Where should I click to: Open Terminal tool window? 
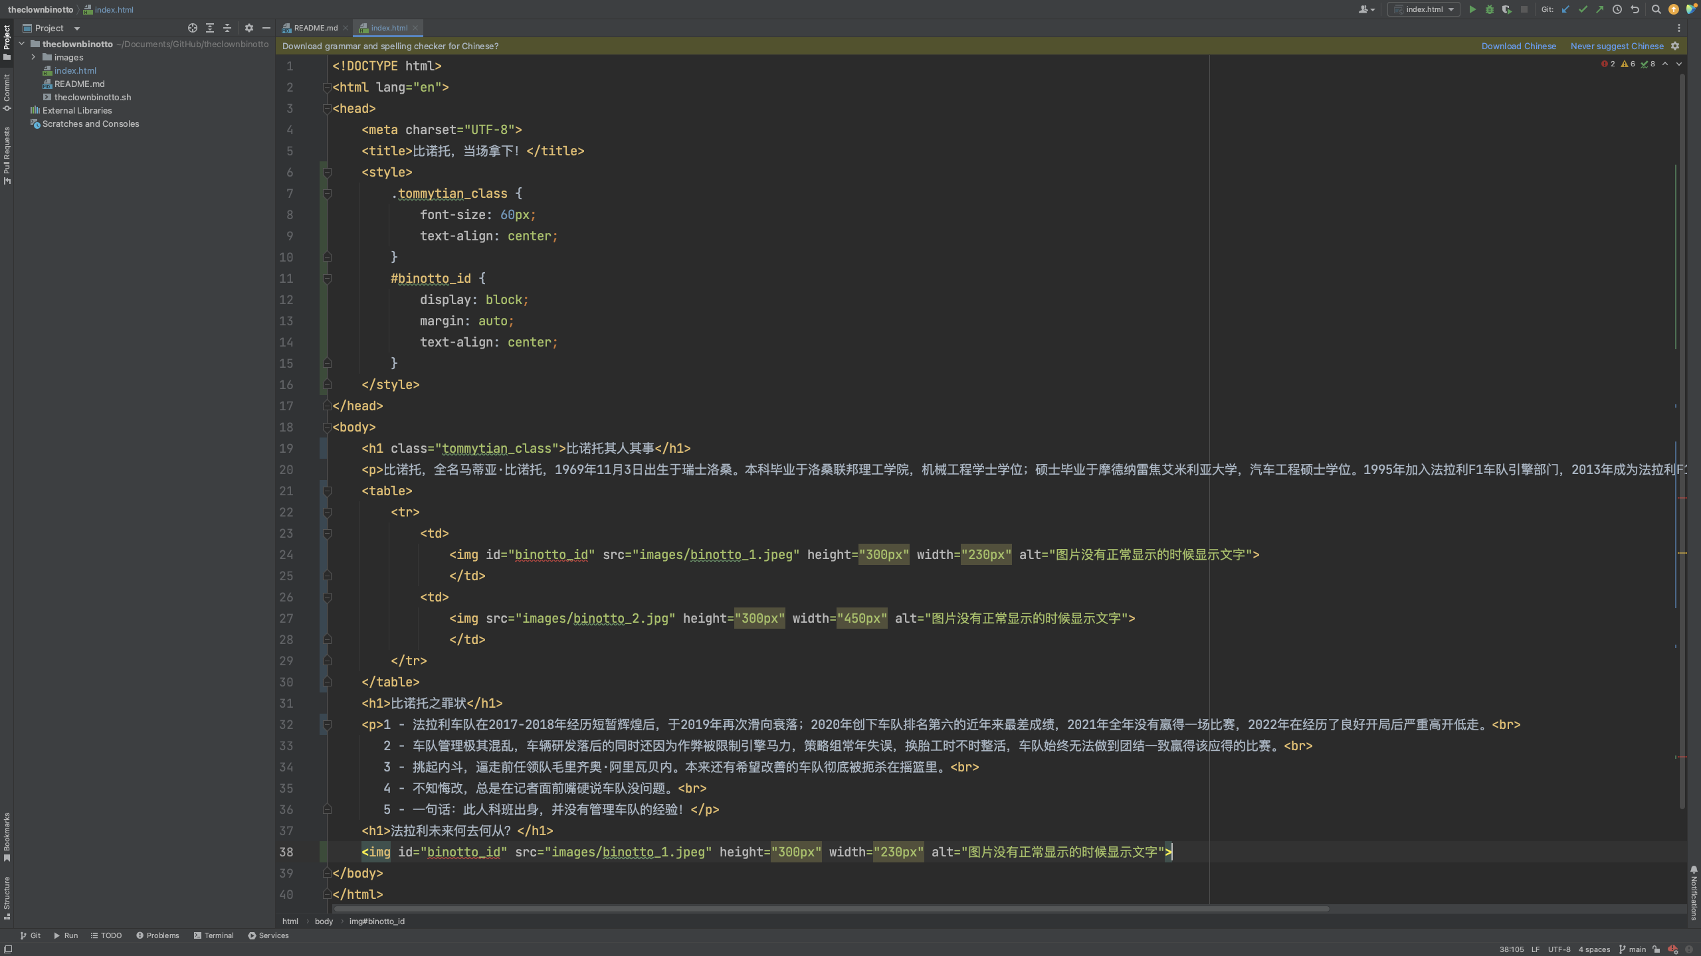[x=214, y=935]
